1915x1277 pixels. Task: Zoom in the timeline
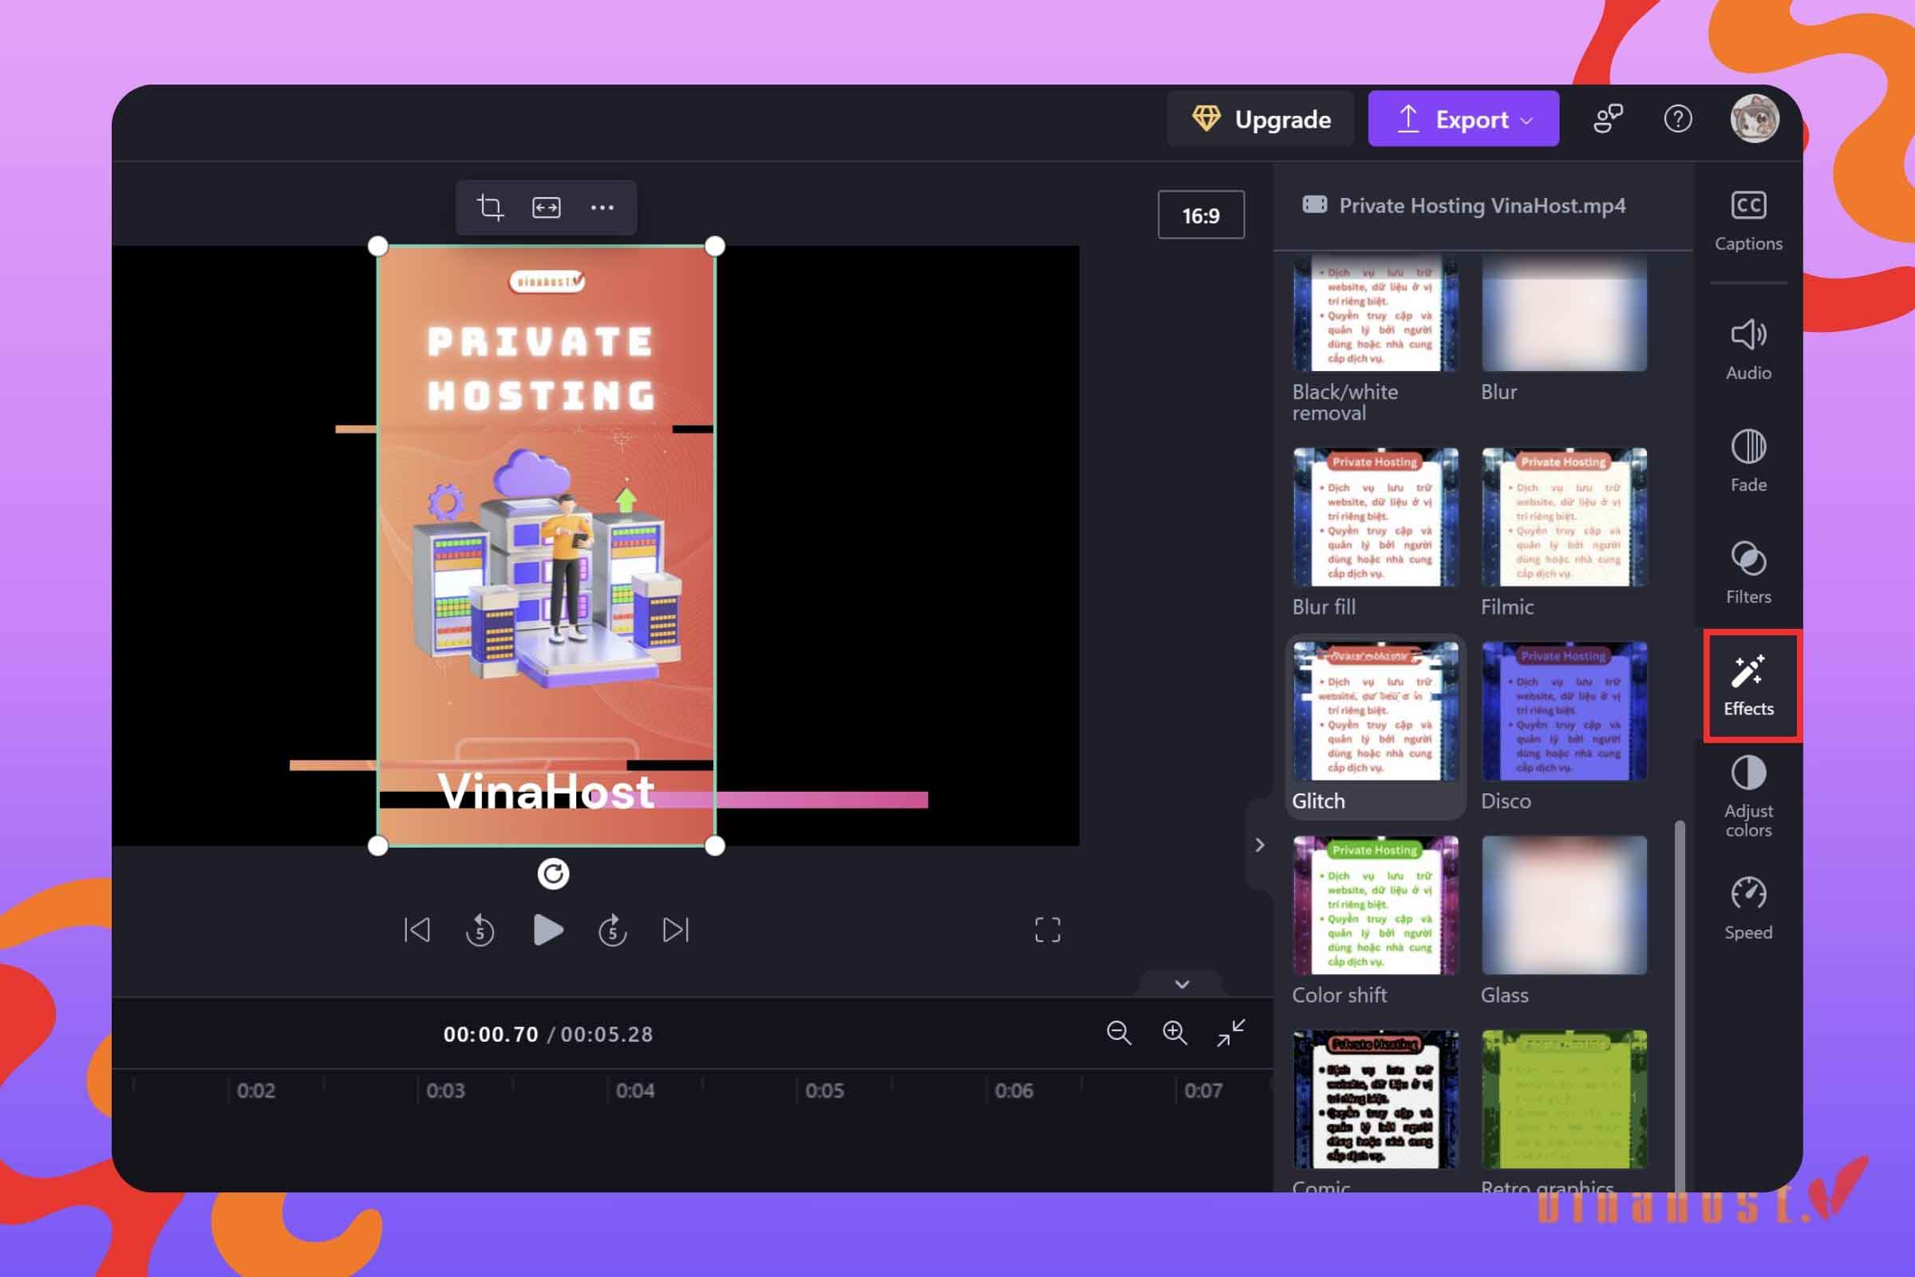pyautogui.click(x=1174, y=1033)
